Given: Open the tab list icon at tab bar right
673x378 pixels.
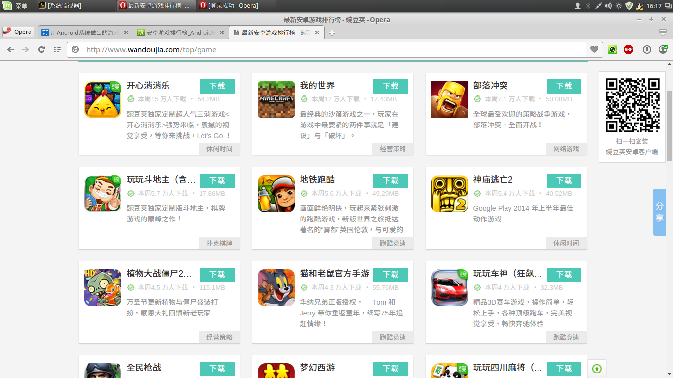Looking at the screenshot, I should pyautogui.click(x=662, y=32).
